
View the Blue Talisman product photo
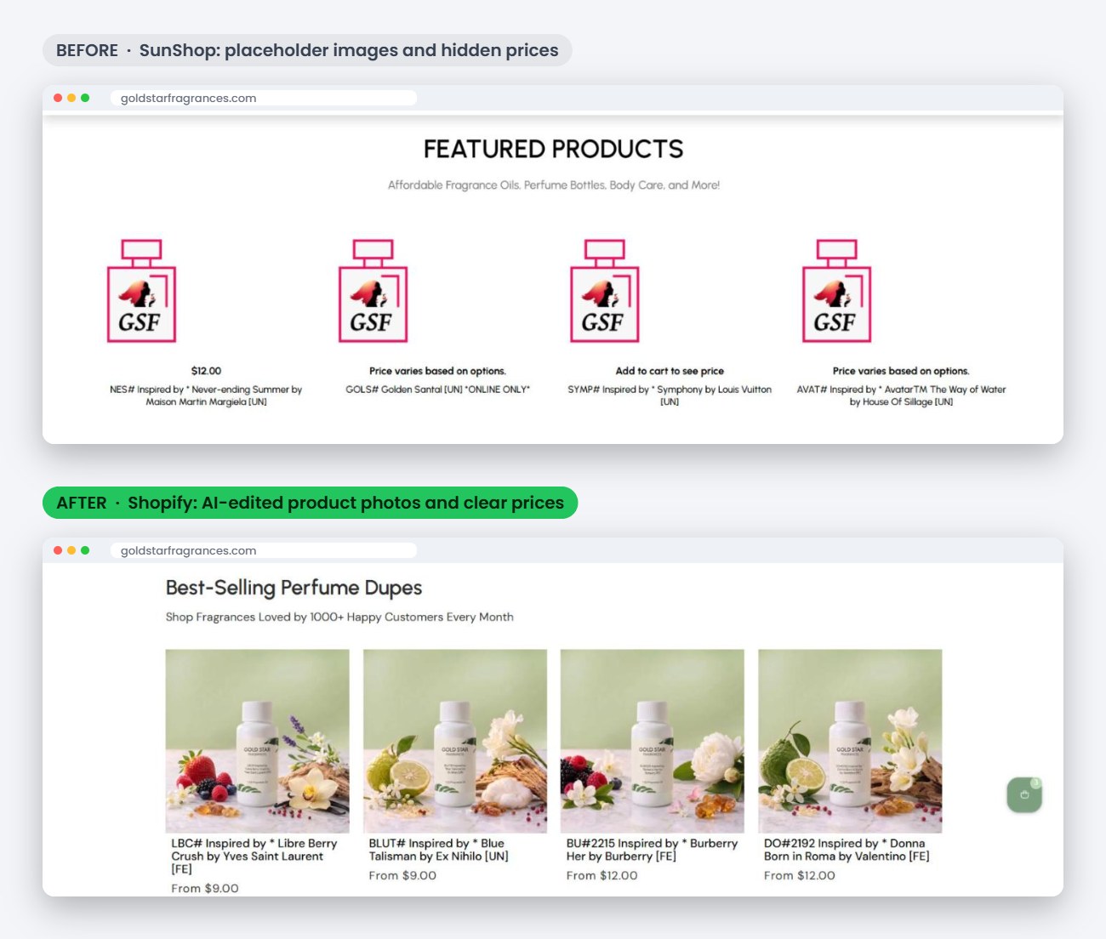click(x=455, y=741)
